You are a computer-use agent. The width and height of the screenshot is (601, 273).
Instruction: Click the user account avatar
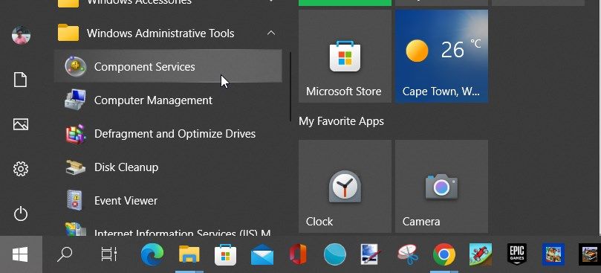pyautogui.click(x=21, y=35)
